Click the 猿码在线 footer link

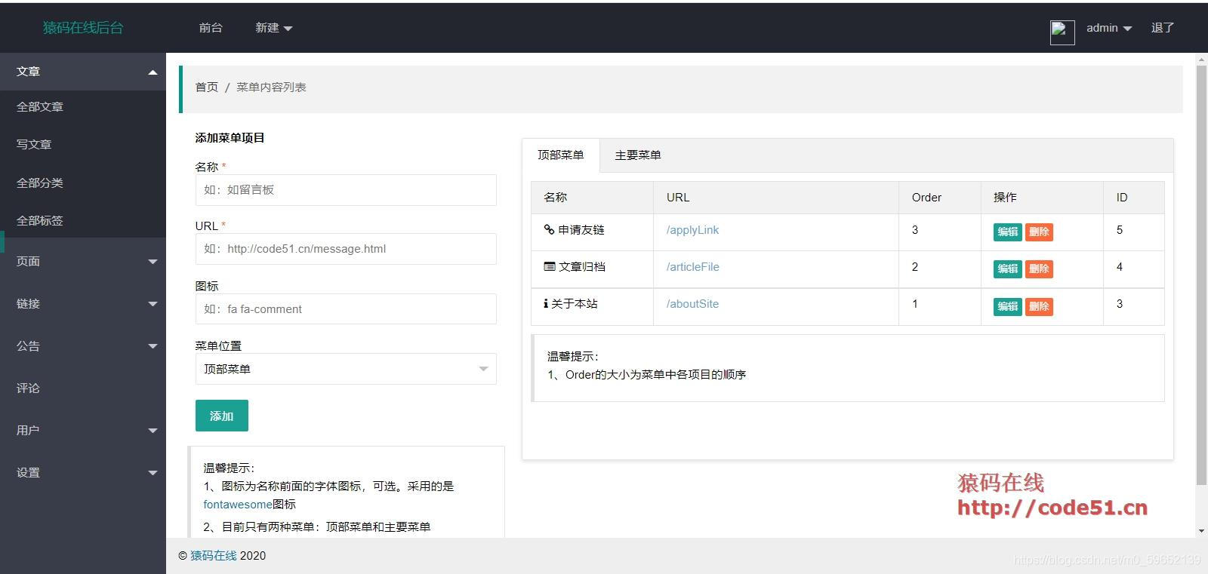[x=213, y=556]
